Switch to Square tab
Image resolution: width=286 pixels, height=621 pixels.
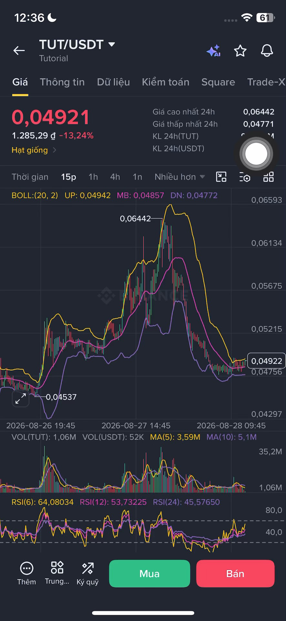pyautogui.click(x=218, y=82)
